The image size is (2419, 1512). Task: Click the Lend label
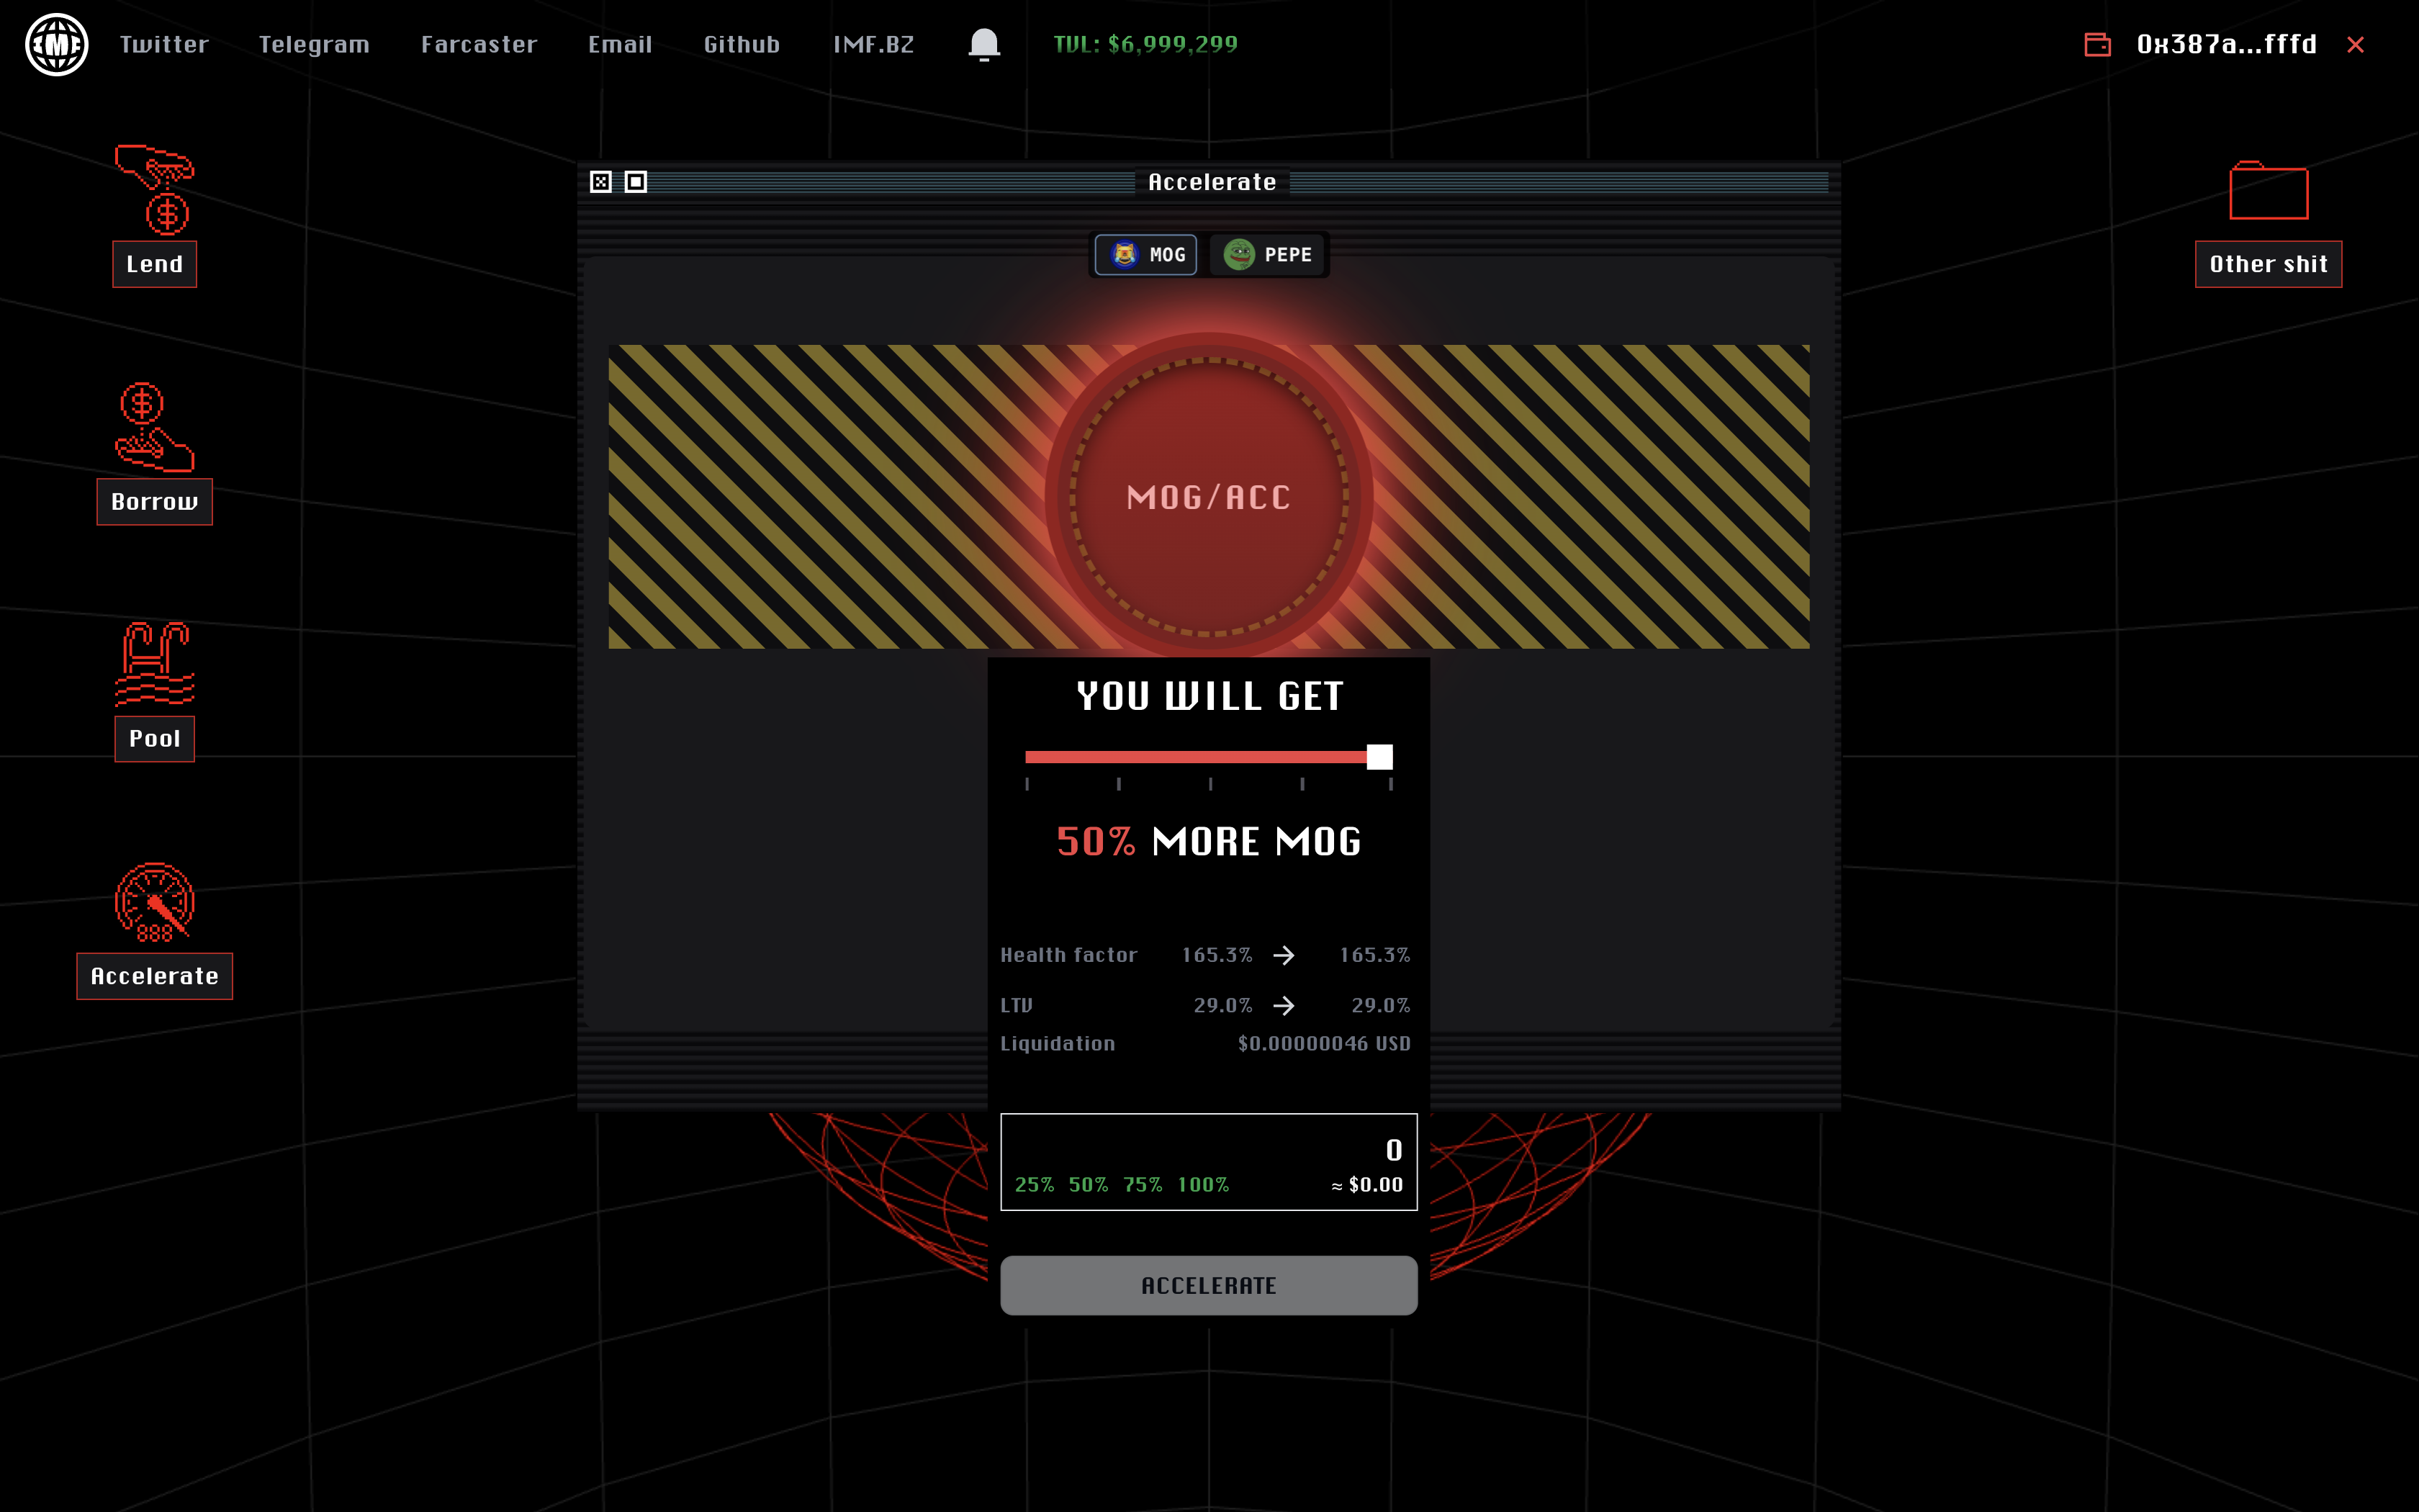coord(155,264)
